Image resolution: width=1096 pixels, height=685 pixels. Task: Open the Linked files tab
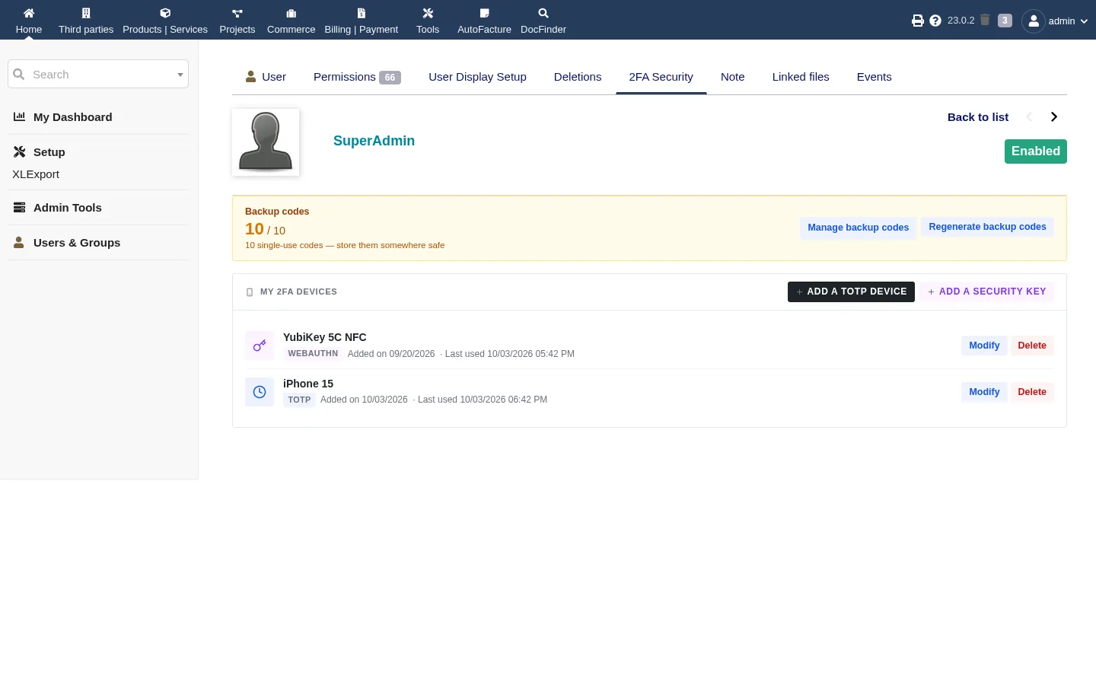(x=801, y=77)
